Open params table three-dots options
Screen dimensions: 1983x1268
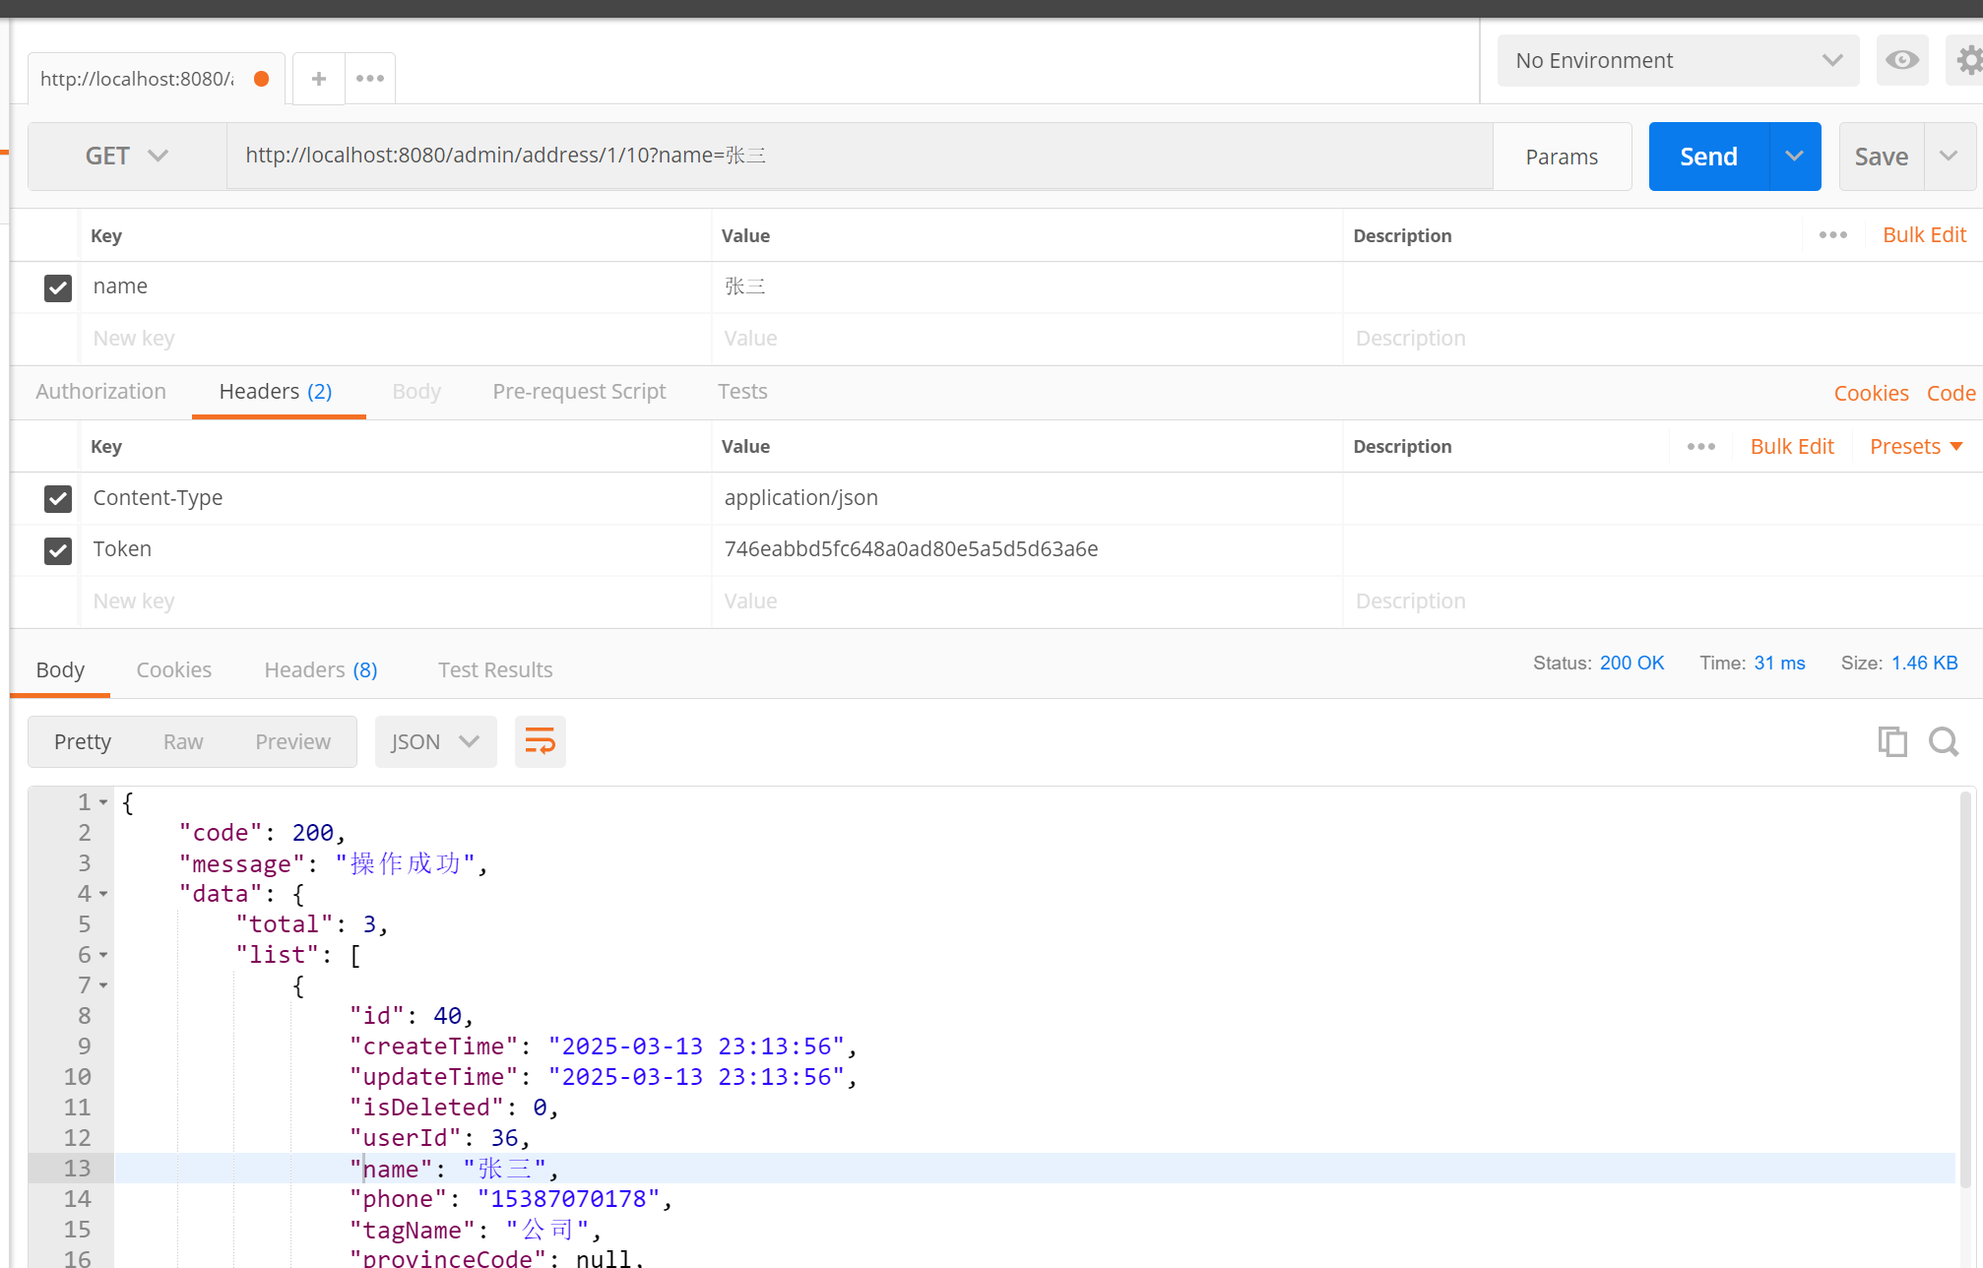coord(1832,235)
